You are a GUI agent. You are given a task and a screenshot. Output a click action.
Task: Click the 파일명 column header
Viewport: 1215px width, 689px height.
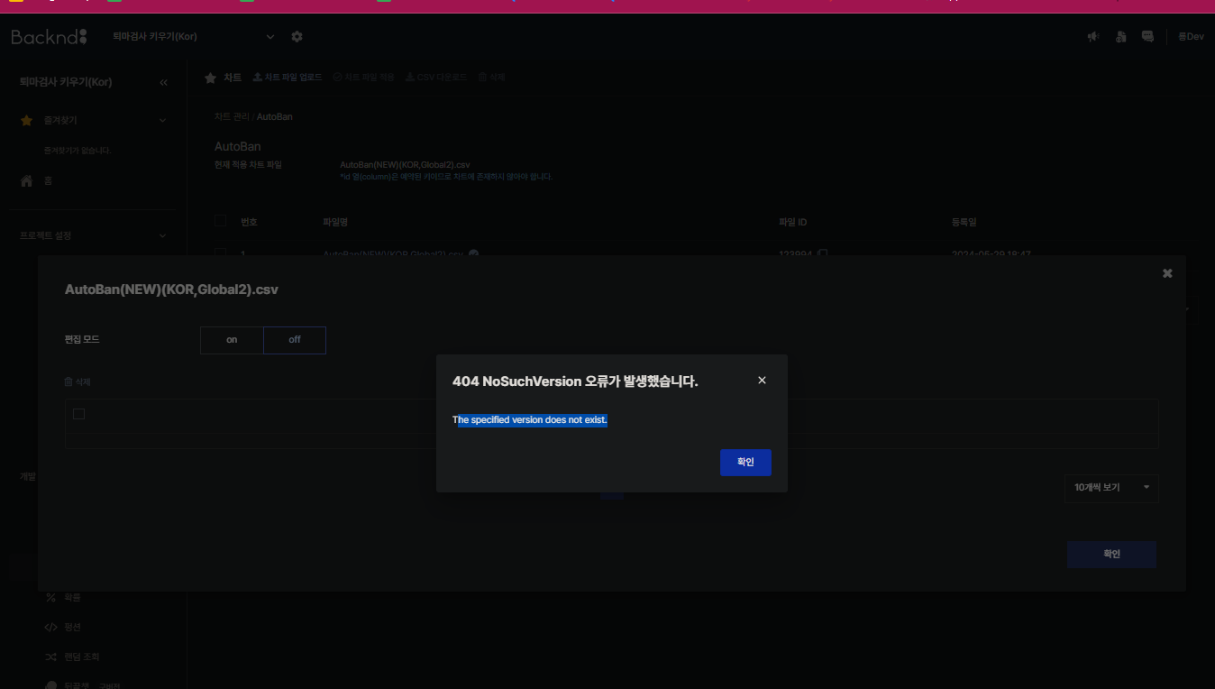pos(335,222)
